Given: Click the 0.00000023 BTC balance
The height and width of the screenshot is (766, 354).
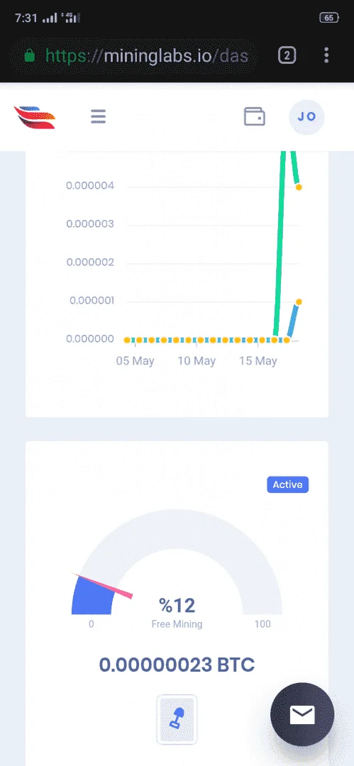Looking at the screenshot, I should 177,665.
